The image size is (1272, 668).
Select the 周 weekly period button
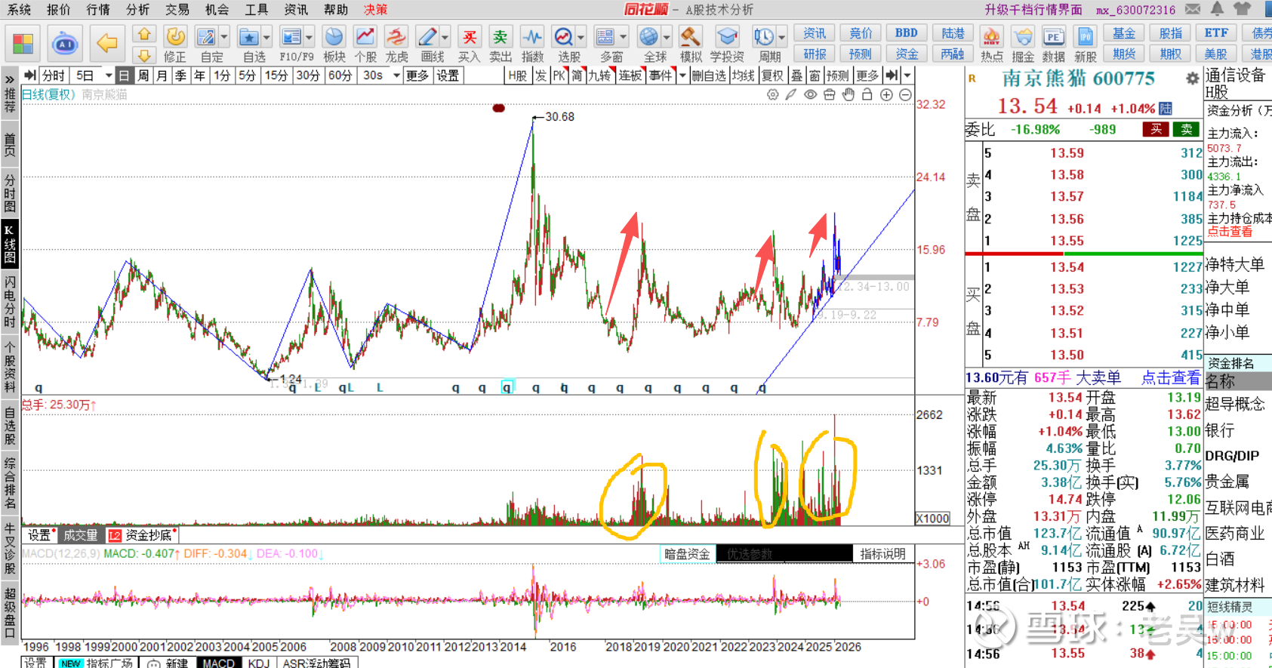coord(143,75)
